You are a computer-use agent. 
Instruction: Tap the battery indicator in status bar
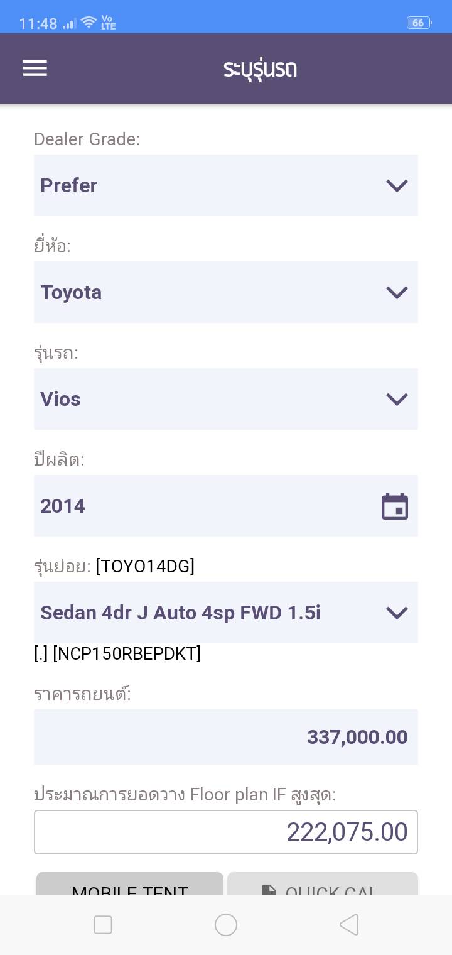[x=418, y=23]
